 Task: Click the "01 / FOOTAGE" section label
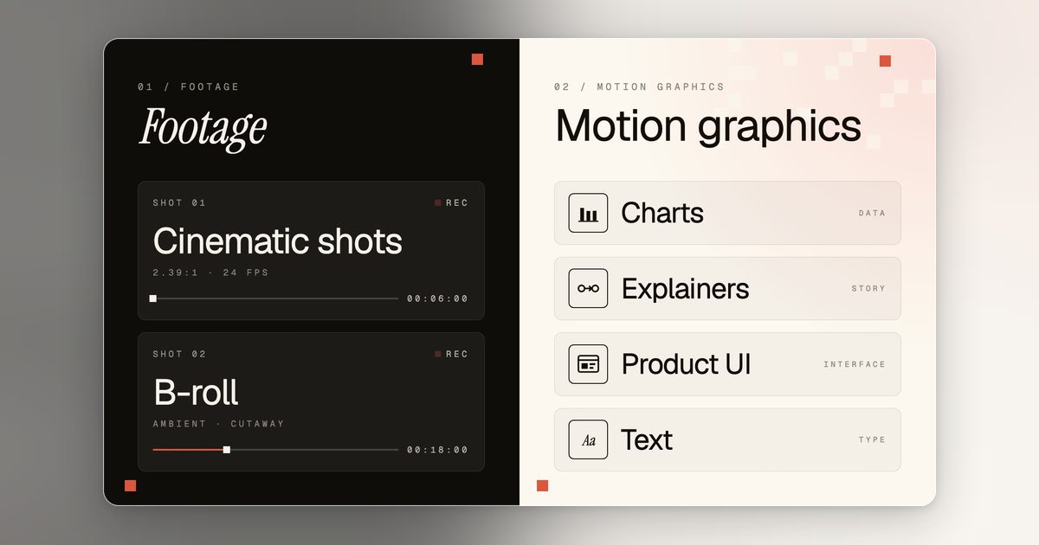pos(189,87)
